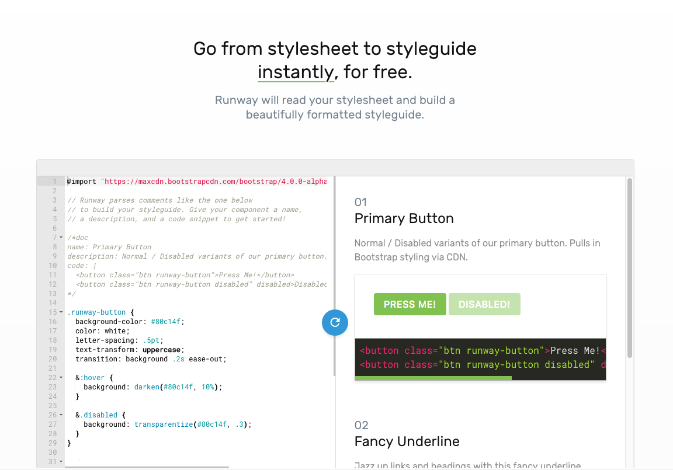
Task: Click the code editor vertical scrollbar thumb
Action: (334, 277)
